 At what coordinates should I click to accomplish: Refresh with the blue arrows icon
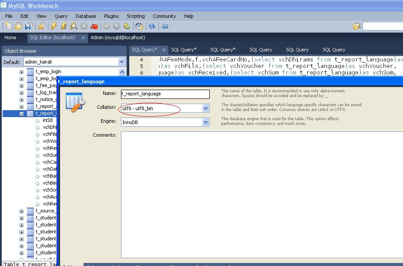(x=152, y=26)
